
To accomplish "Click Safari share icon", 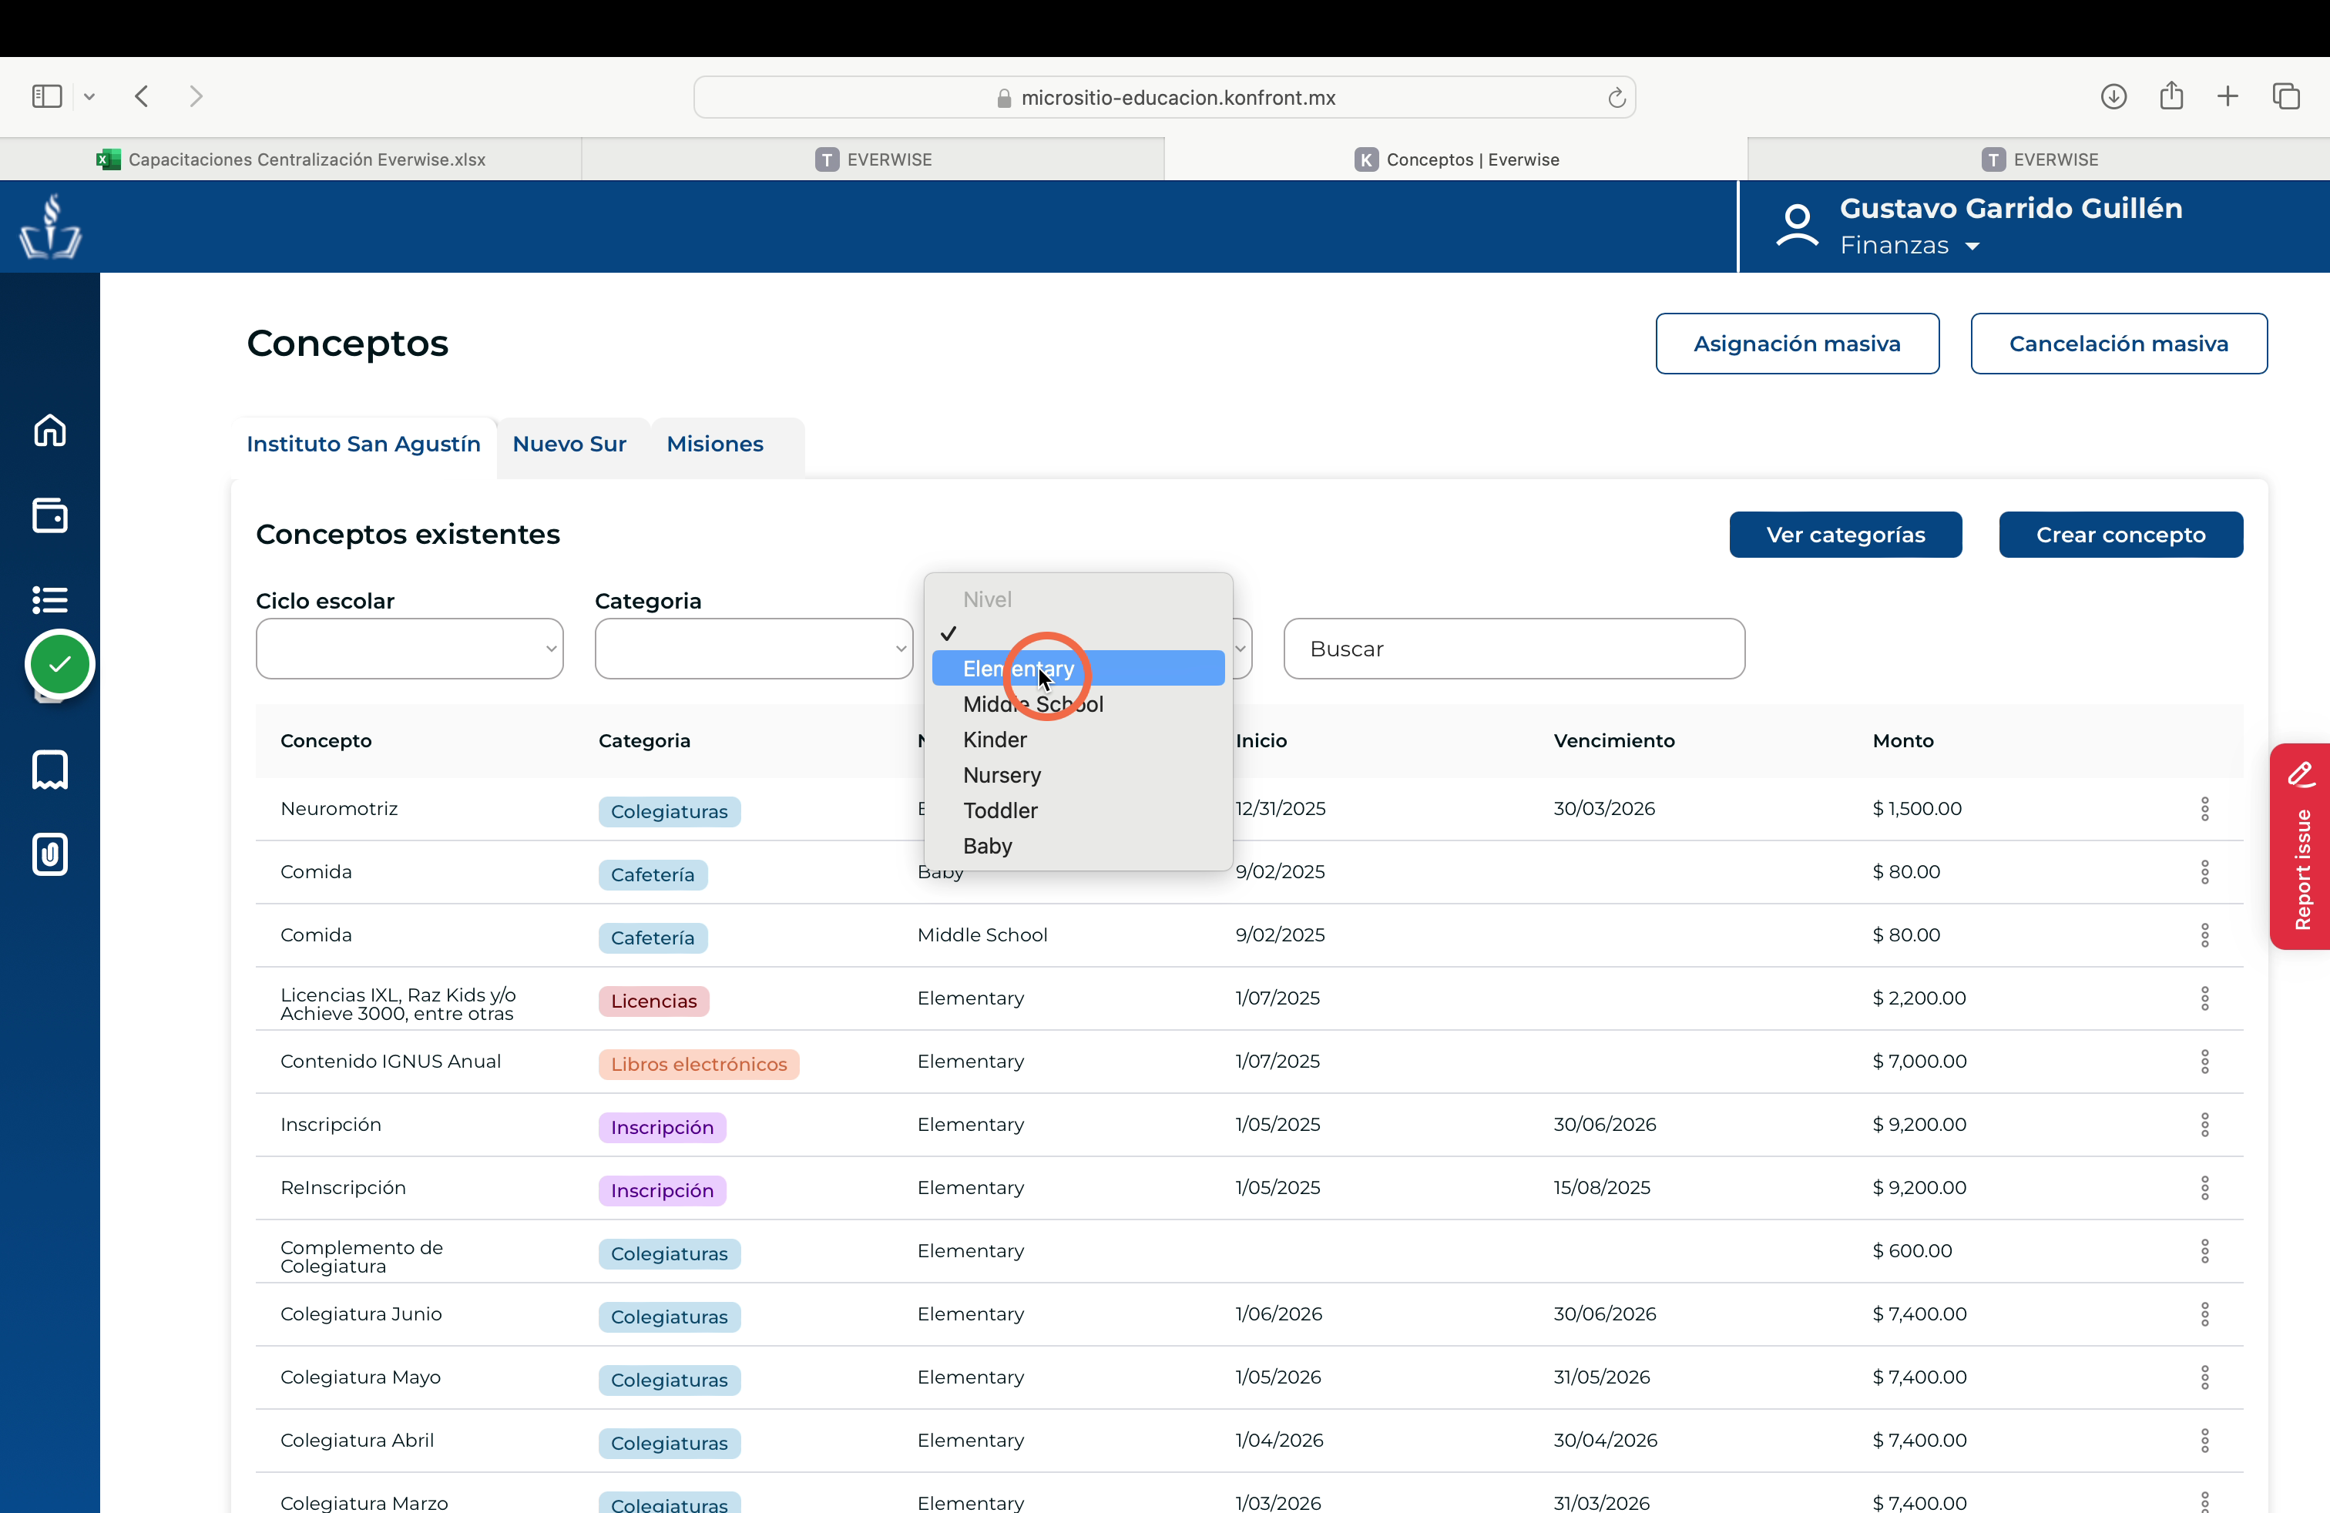I will click(2171, 95).
